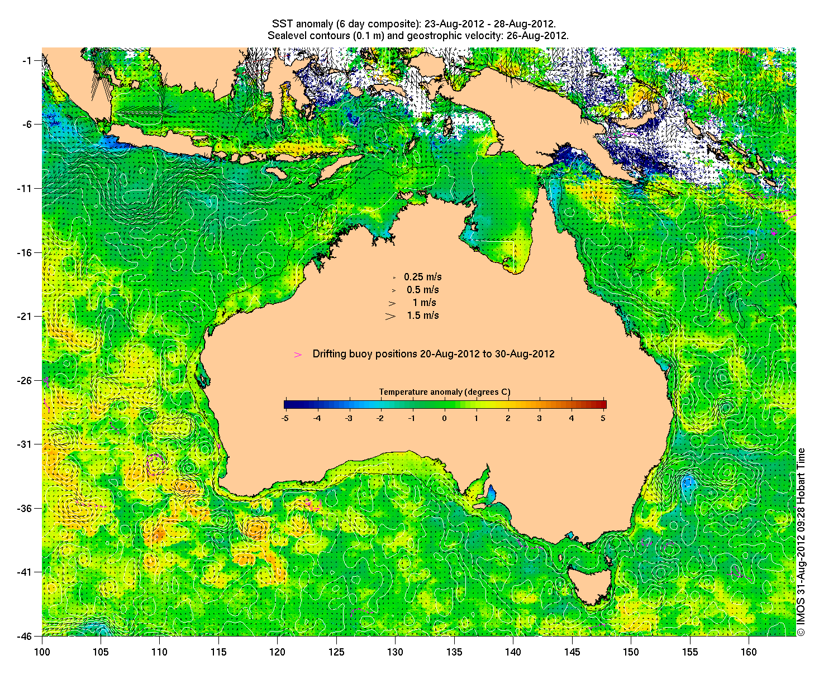This screenshot has width=838, height=684.
Task: Click the 1.5 m/s velocity arrow symbol
Action: point(391,316)
